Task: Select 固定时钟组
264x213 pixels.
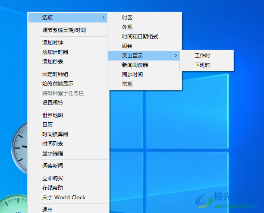Action: pyautogui.click(x=68, y=74)
